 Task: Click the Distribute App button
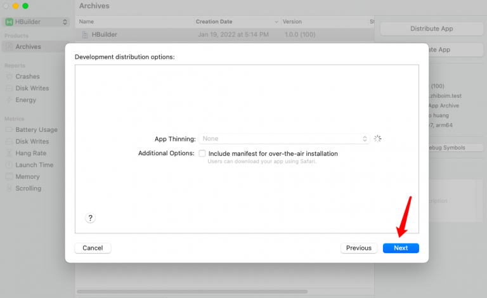click(x=431, y=29)
